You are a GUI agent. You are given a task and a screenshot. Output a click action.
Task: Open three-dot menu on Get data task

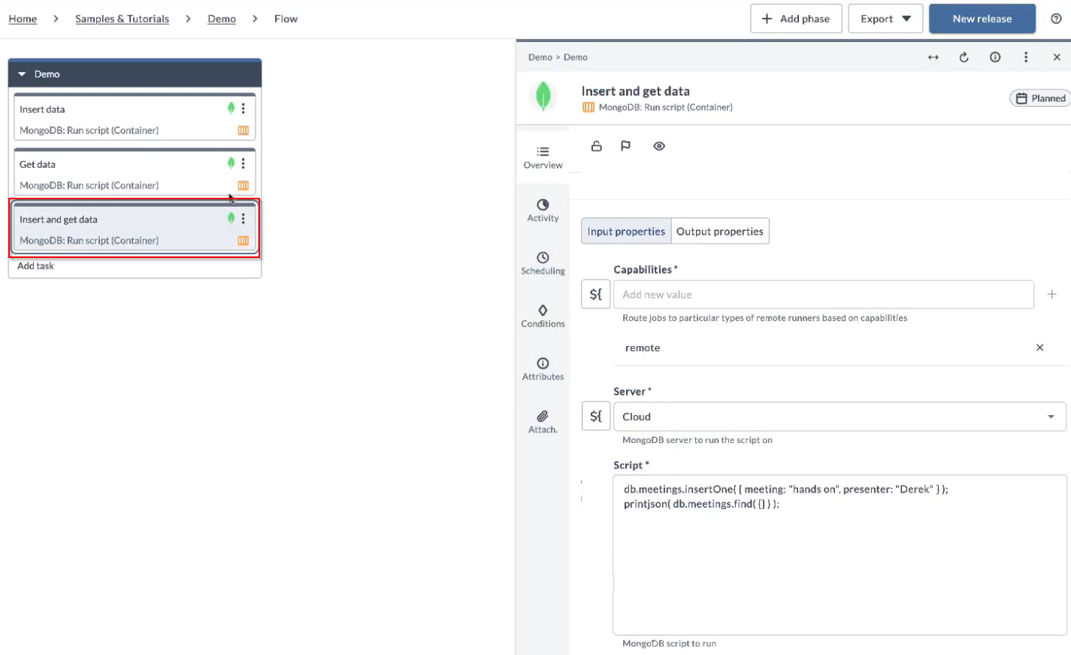point(243,163)
